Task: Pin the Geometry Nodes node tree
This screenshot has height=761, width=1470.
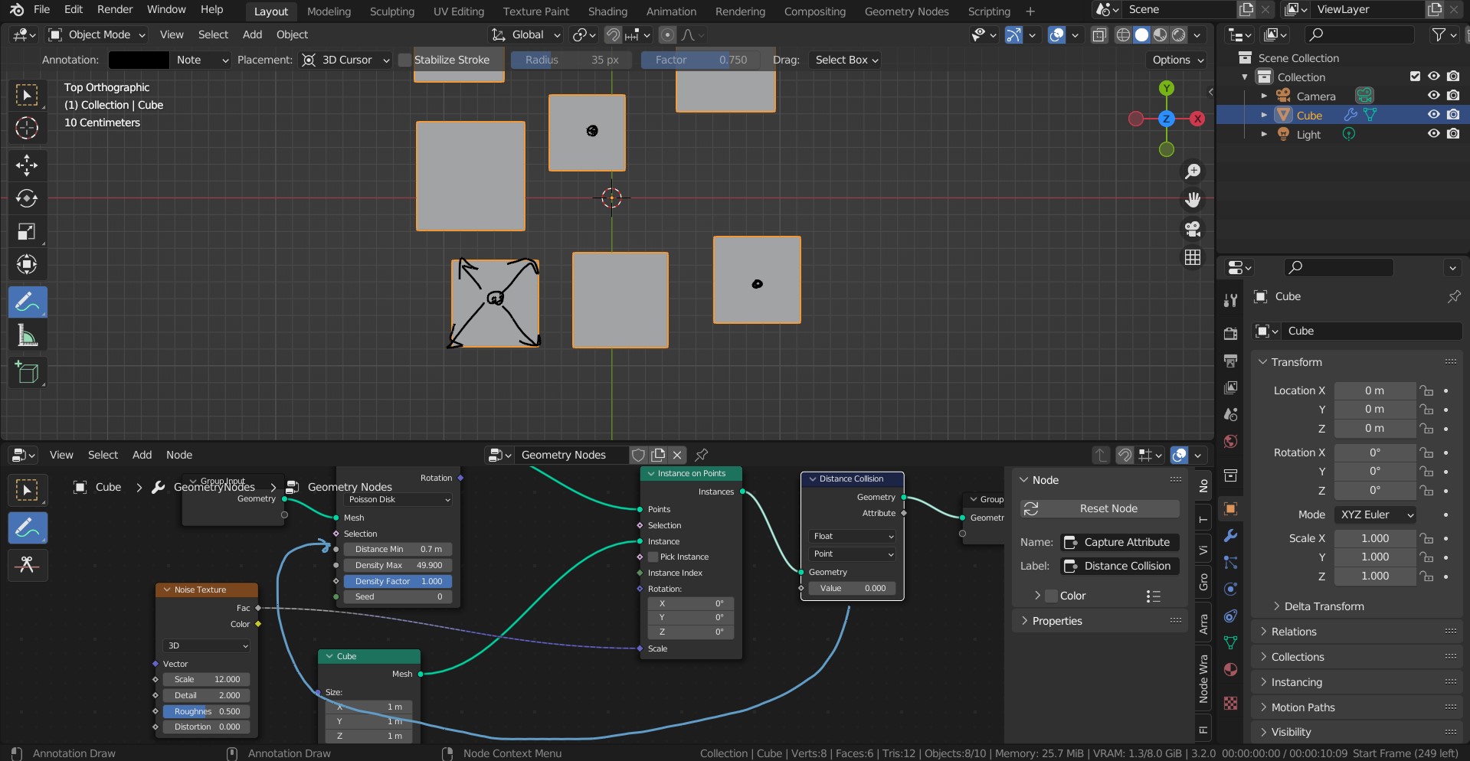Action: click(x=701, y=455)
